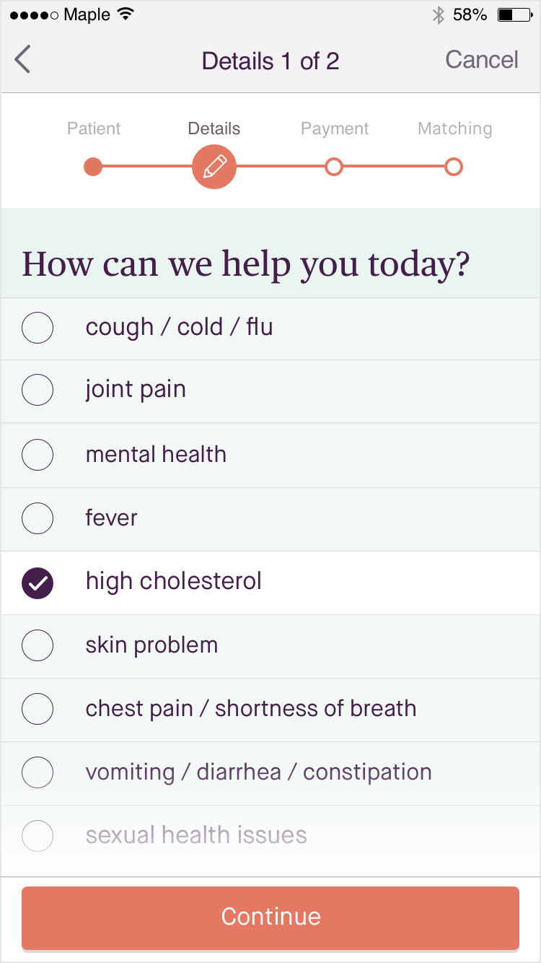Select the fever radio button
The width and height of the screenshot is (541, 963).
pyautogui.click(x=38, y=518)
